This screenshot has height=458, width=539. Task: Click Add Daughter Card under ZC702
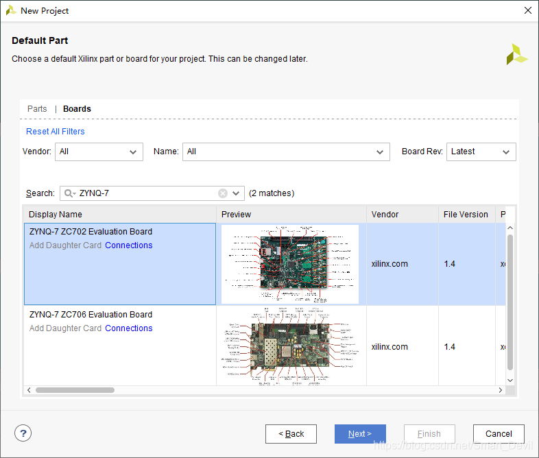(x=65, y=245)
